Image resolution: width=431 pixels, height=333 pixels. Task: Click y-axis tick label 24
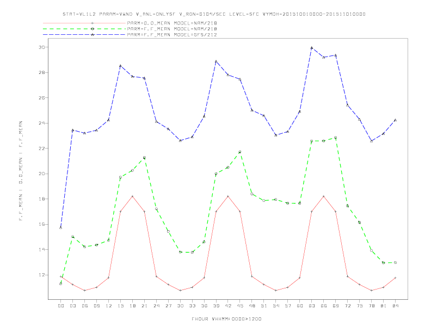41,123
